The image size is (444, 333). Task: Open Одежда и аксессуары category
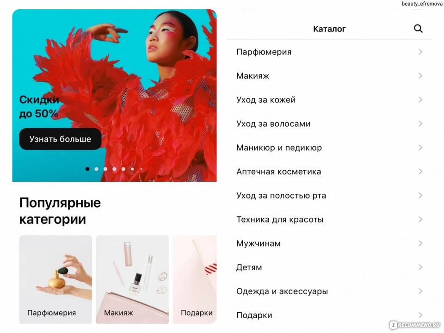click(x=329, y=291)
